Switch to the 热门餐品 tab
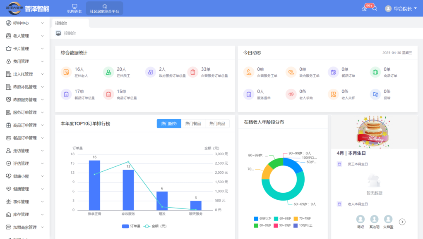Image resolution: width=423 pixels, height=239 pixels. [193, 123]
